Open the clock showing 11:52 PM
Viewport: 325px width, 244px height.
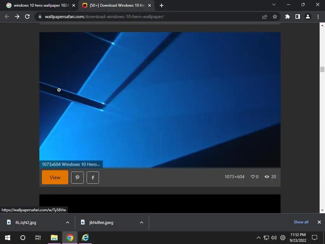(298, 238)
